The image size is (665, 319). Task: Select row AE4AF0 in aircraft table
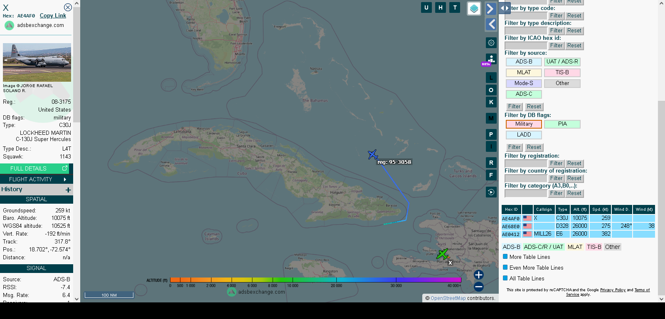pyautogui.click(x=578, y=218)
